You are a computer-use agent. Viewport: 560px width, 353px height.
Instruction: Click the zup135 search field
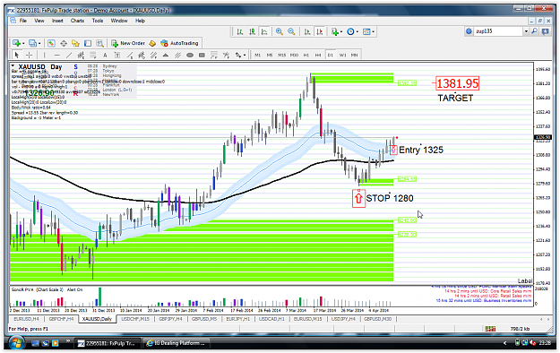[498, 31]
